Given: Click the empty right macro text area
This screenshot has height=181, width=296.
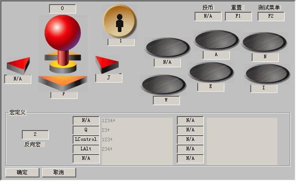Looking at the screenshot, I should [242, 141].
